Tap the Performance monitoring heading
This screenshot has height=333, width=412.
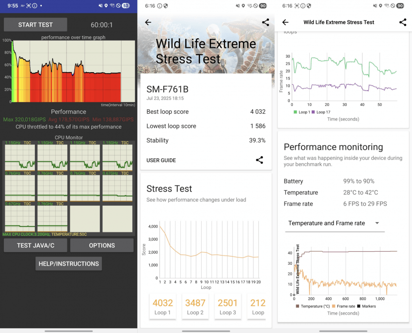[333, 147]
